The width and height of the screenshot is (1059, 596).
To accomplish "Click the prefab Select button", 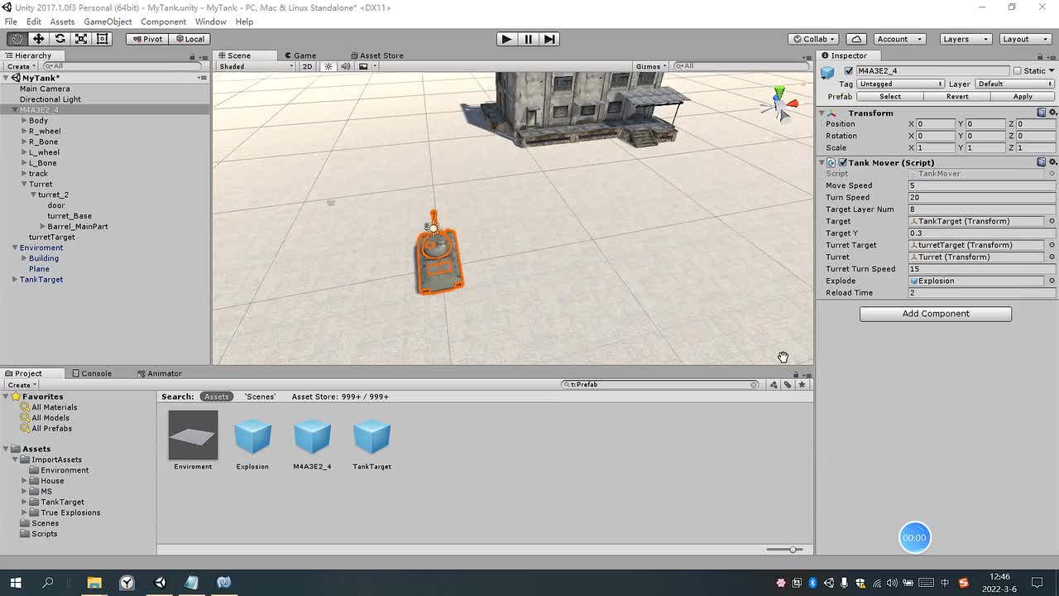I will pos(890,97).
